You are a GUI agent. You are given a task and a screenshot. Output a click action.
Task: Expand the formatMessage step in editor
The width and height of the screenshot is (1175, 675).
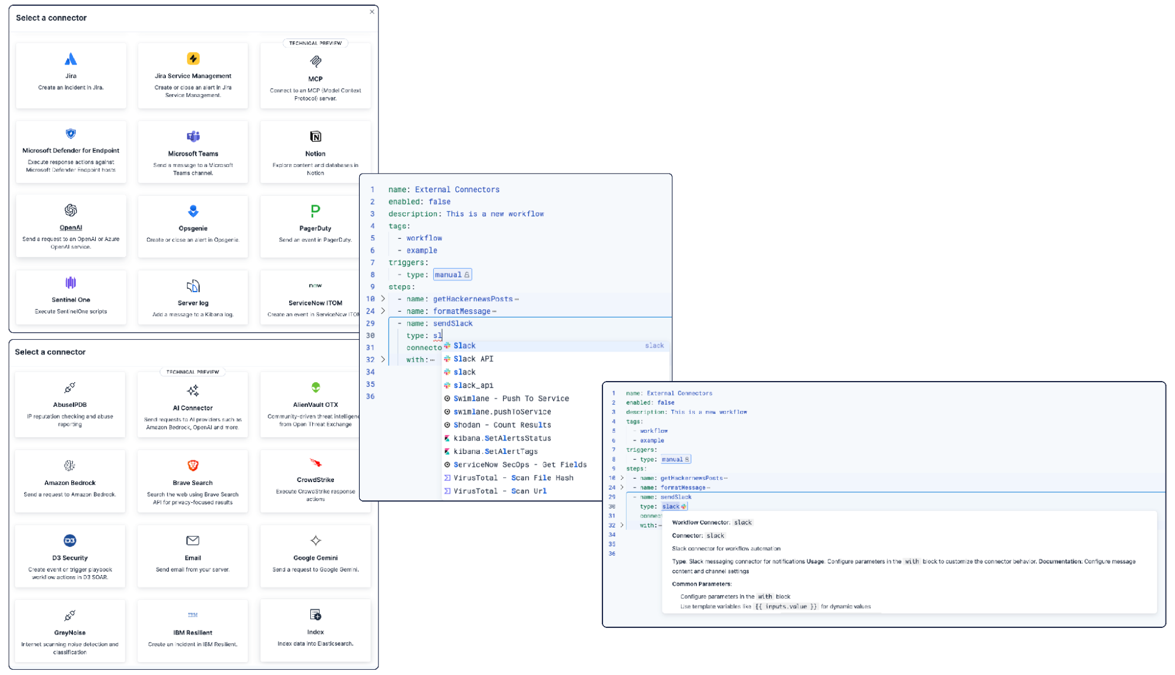tap(383, 311)
